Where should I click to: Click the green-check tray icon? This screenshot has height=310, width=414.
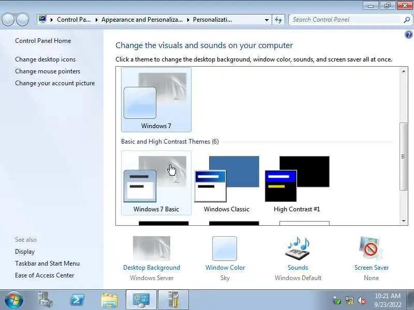[x=337, y=300]
